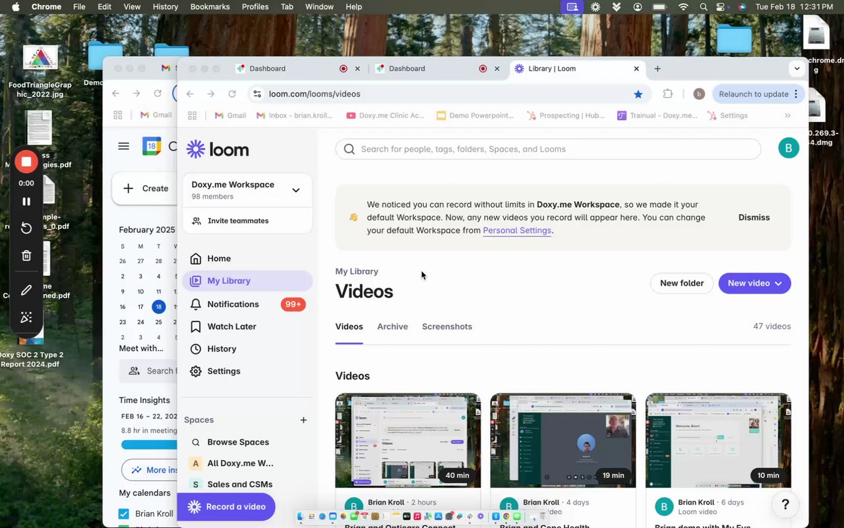Image resolution: width=844 pixels, height=528 pixels.
Task: Switch to the Archive tab
Action: 392,327
